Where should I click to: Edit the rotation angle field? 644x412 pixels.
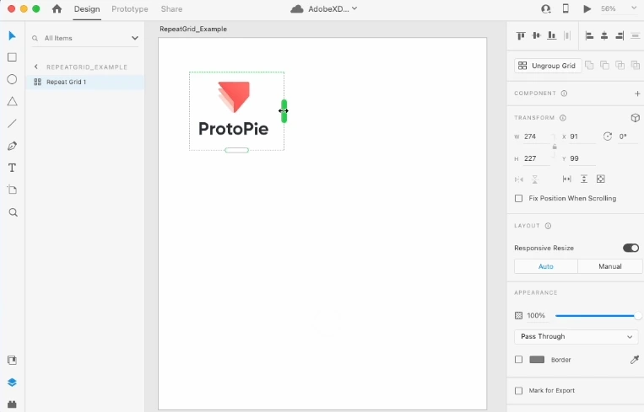627,137
